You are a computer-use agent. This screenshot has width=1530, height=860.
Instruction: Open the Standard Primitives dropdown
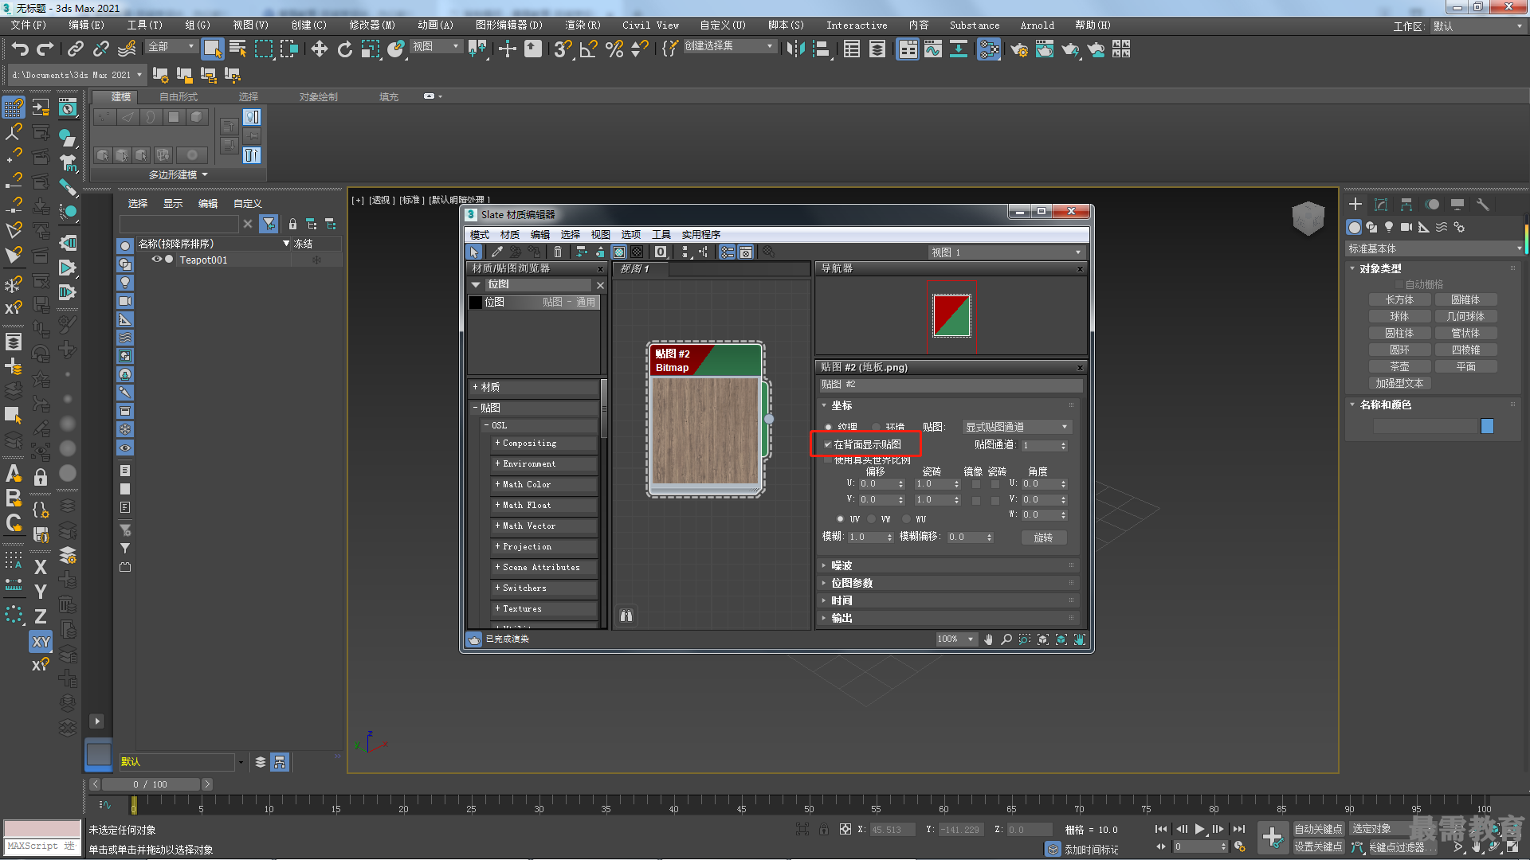(x=1434, y=249)
